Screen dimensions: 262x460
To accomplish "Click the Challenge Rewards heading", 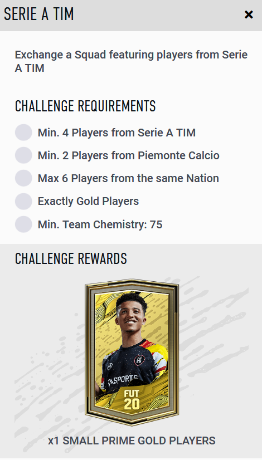I will point(71,258).
